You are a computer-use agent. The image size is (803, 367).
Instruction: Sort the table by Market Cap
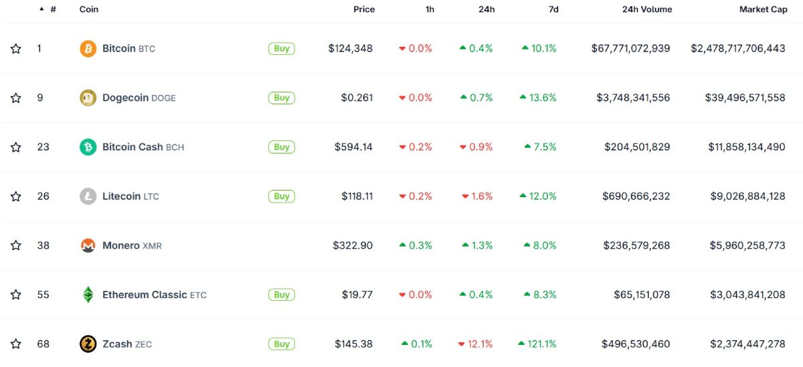click(763, 9)
